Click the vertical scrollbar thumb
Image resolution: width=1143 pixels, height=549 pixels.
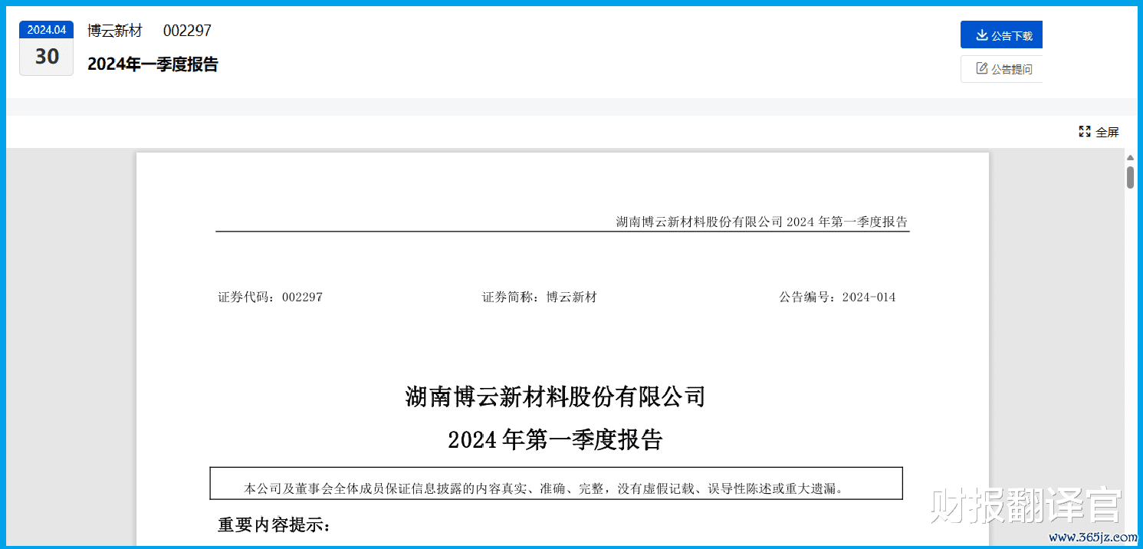point(1130,177)
